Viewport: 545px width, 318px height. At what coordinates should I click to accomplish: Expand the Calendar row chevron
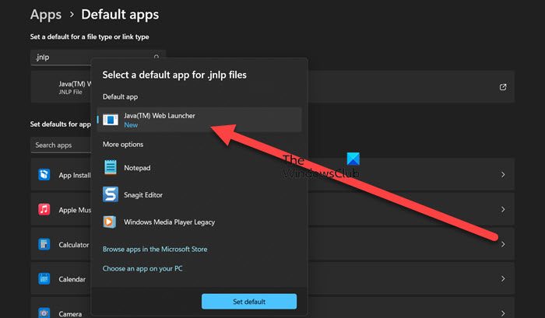pos(503,279)
